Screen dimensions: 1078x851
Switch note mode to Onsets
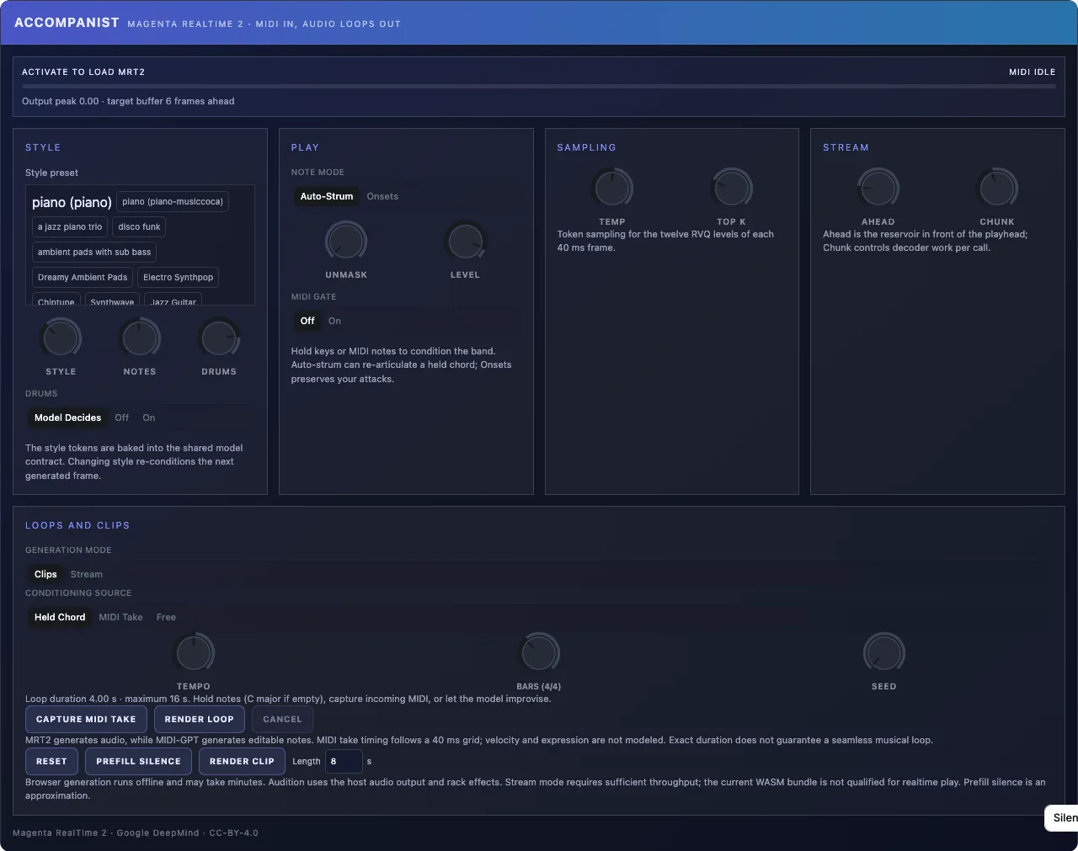(382, 196)
